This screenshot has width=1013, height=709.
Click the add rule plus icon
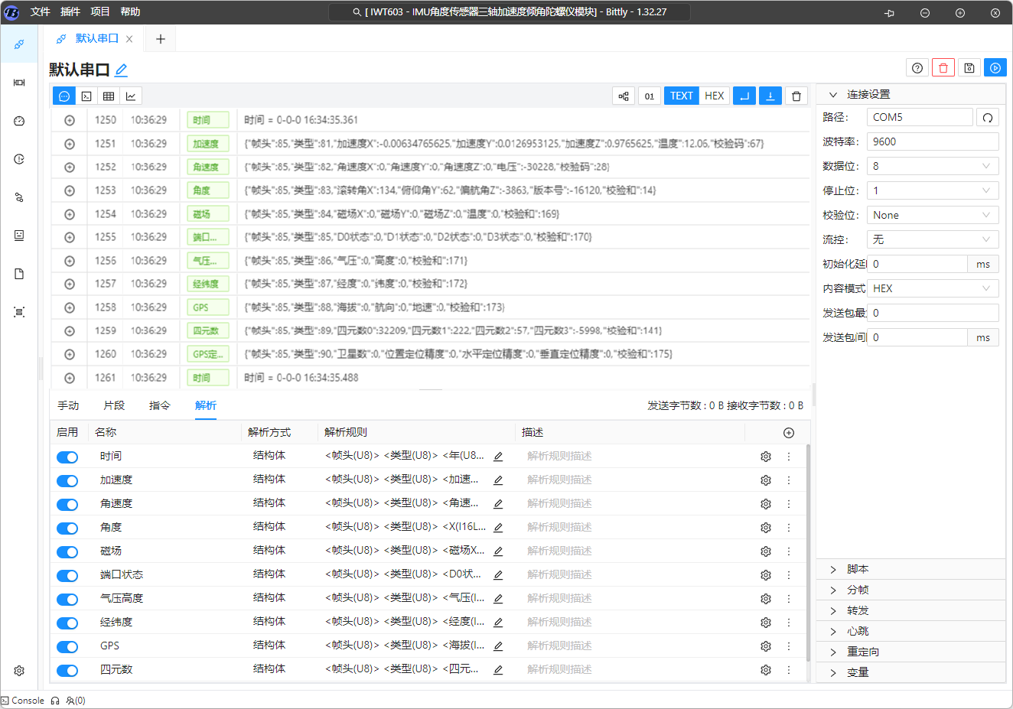click(789, 433)
